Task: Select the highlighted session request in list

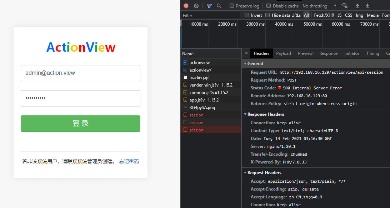Action: 196,130
